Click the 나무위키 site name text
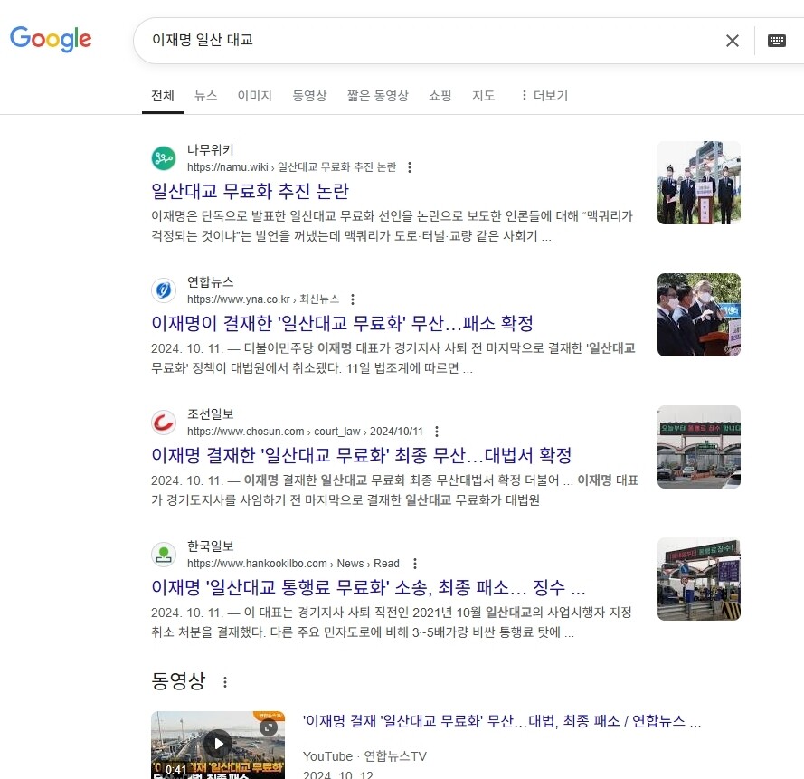This screenshot has height=779, width=804. point(210,150)
